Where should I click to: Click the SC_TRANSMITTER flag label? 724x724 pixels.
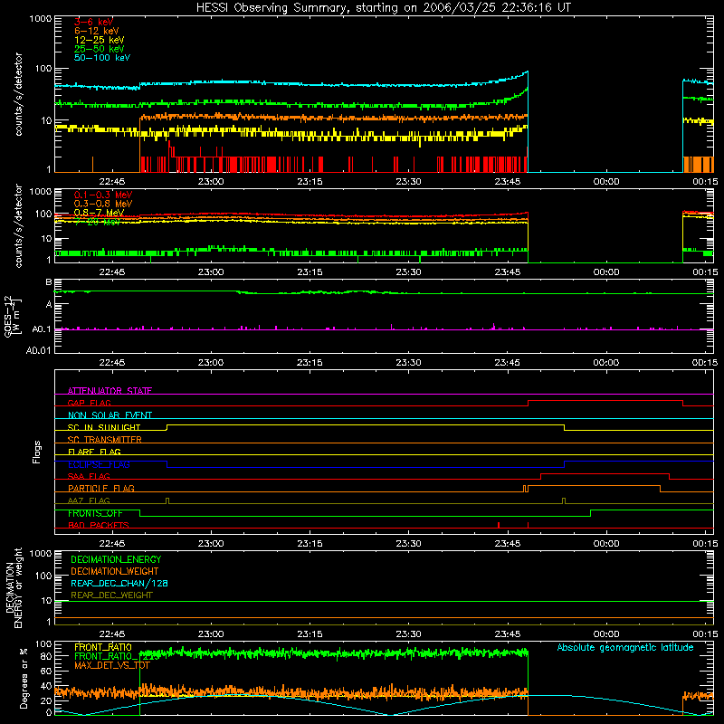pyautogui.click(x=104, y=439)
